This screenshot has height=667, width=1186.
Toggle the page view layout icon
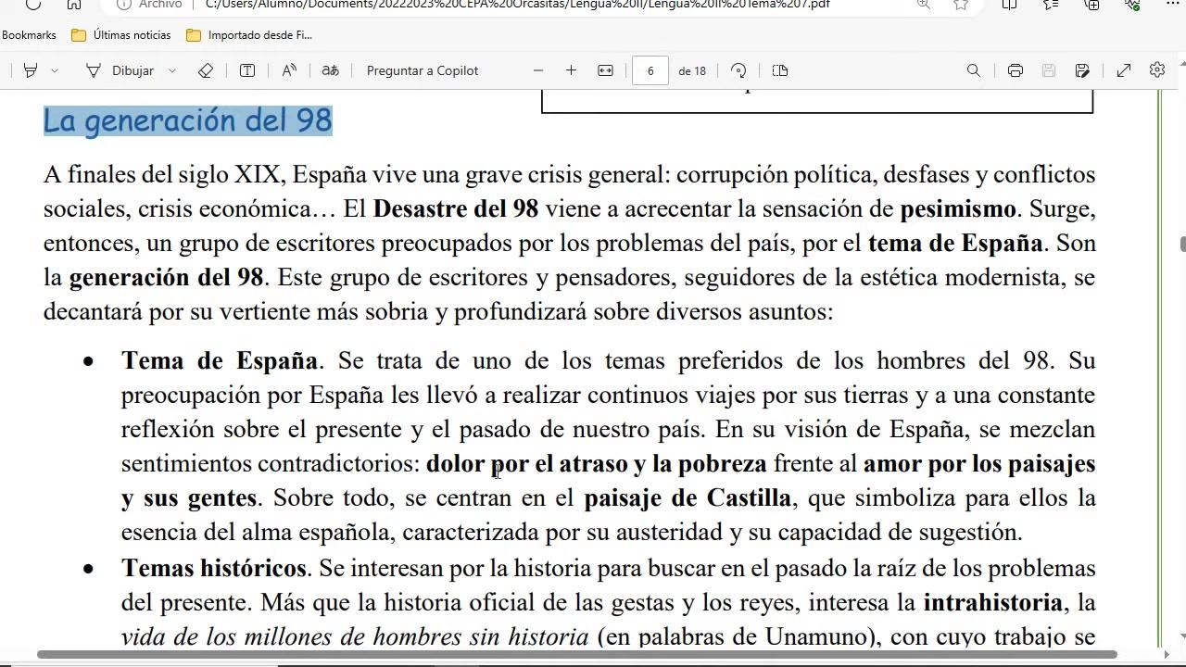tap(780, 70)
